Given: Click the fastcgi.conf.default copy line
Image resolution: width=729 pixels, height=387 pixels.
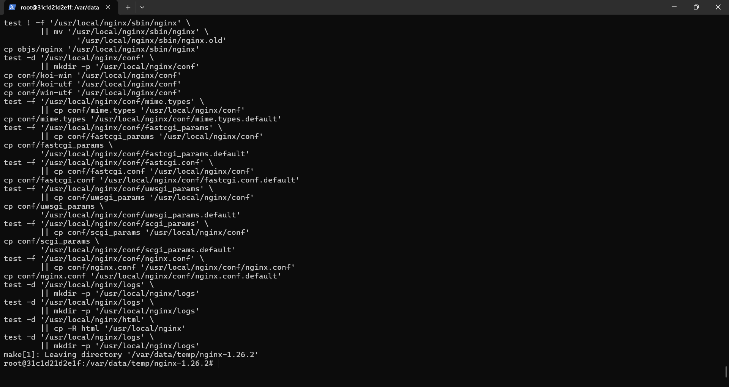Looking at the screenshot, I should click(x=151, y=180).
